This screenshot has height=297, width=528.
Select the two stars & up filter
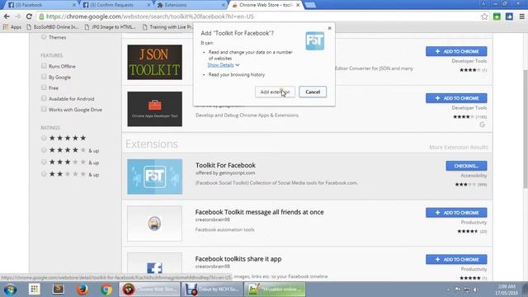tap(44, 174)
